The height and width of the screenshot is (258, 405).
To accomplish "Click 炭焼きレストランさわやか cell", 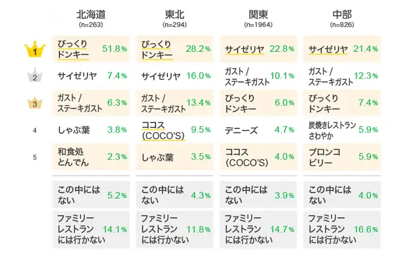I will 342,130.
